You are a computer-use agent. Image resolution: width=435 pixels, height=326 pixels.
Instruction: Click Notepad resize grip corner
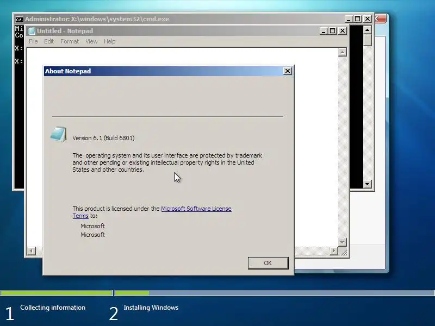coord(344,252)
